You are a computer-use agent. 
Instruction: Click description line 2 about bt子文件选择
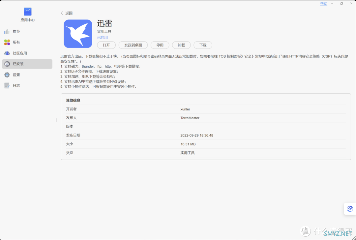[x=89, y=72]
